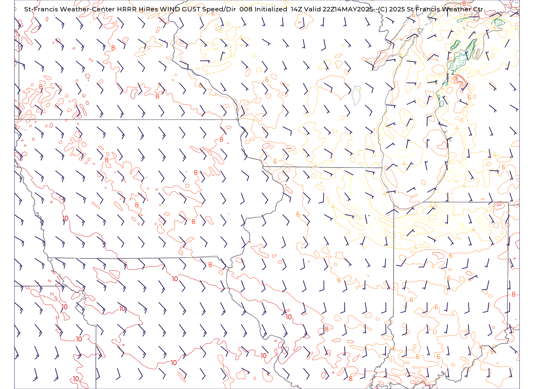Click the "Valid 22Z14MAY2025" timestamp text

[x=339, y=9]
